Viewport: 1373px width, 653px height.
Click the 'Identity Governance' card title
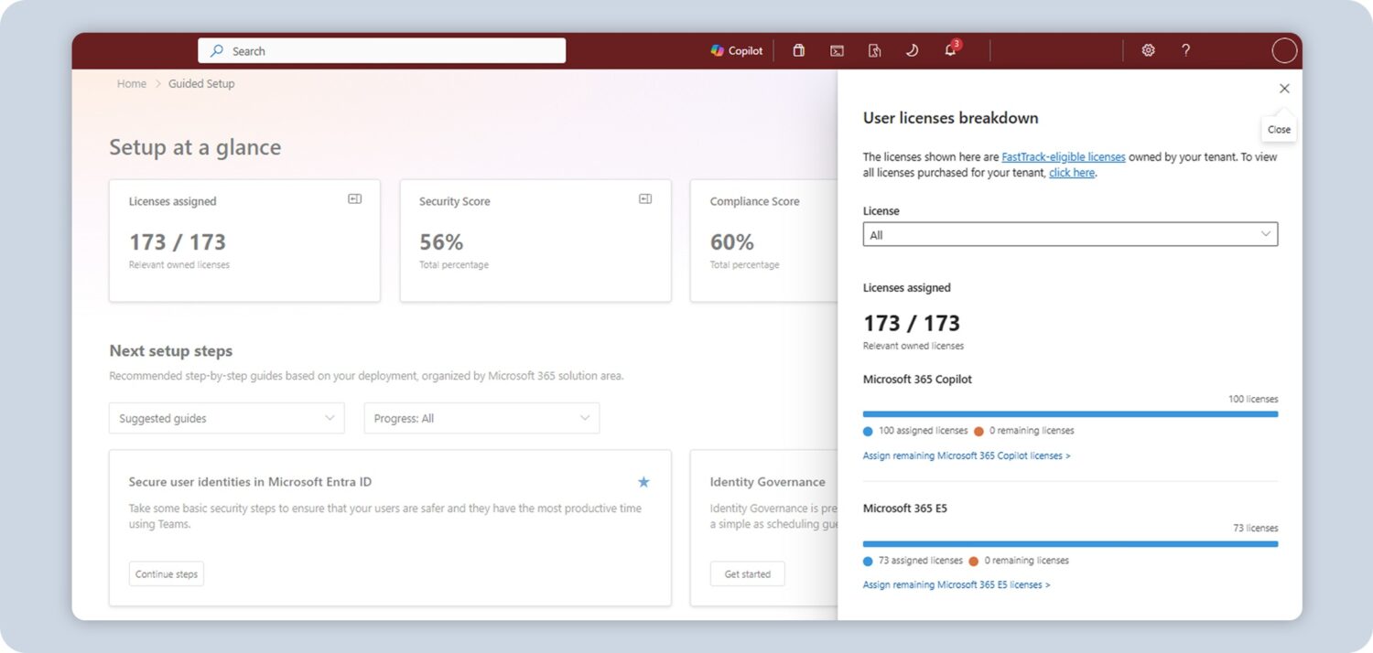tap(767, 482)
